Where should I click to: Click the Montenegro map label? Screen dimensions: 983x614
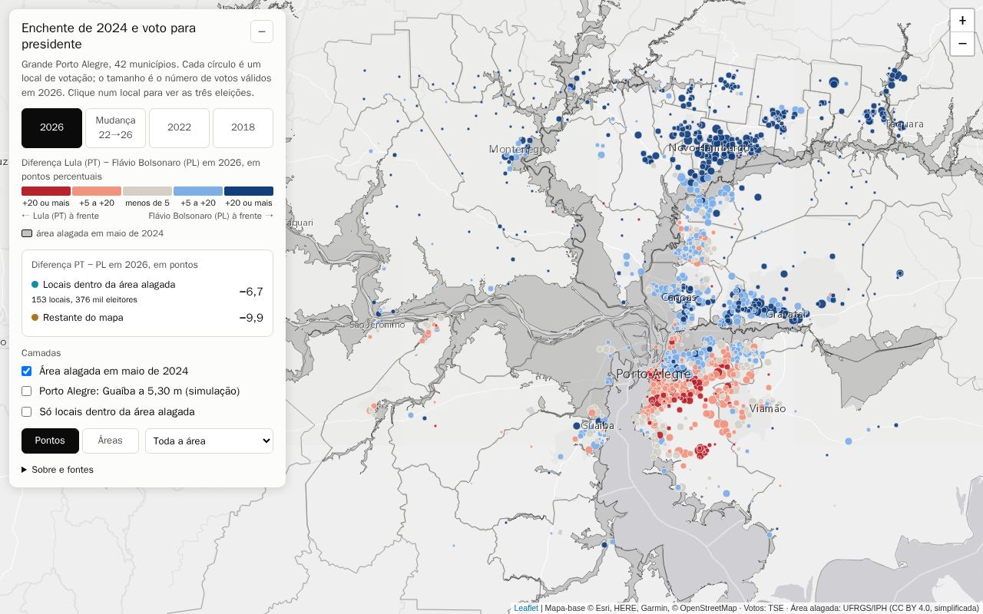(520, 149)
